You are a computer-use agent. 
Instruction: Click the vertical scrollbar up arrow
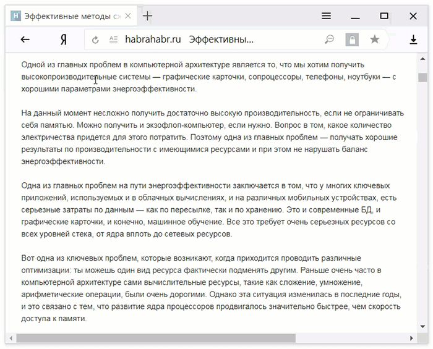422,59
